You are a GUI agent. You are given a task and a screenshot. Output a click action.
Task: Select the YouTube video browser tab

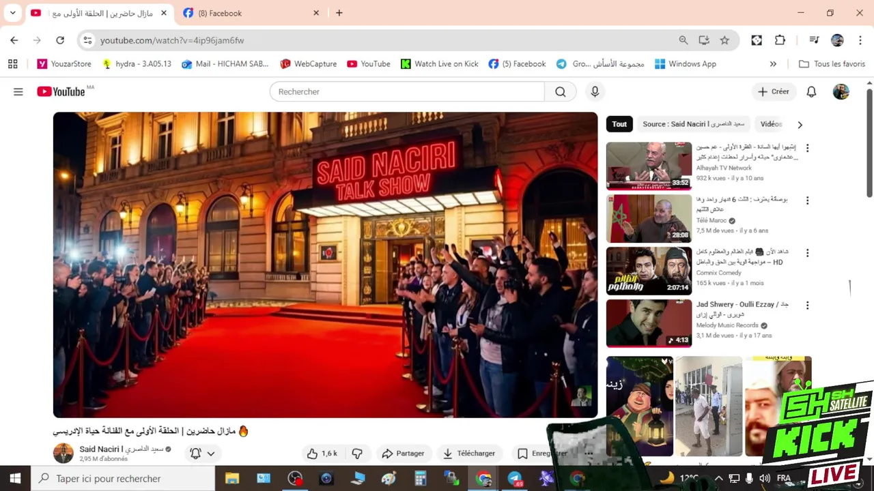point(99,13)
